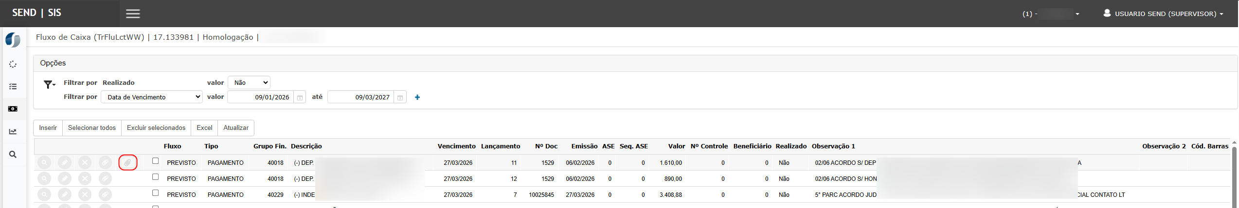Screen dimensions: 1239x208
Task: Click the sidebar search magnifier icon
Action: coord(13,154)
